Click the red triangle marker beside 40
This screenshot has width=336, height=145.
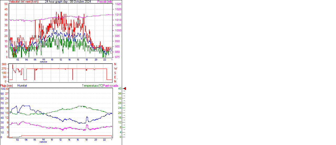[x=125, y=89]
